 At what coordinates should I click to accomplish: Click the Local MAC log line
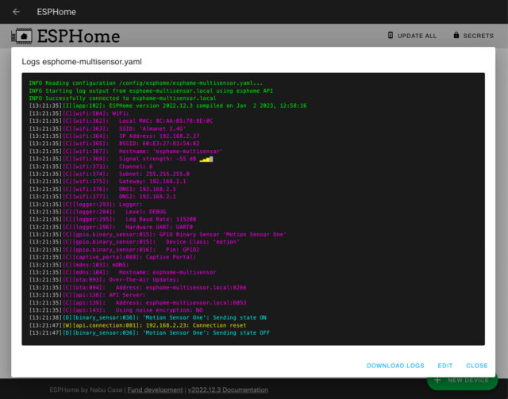click(121, 121)
